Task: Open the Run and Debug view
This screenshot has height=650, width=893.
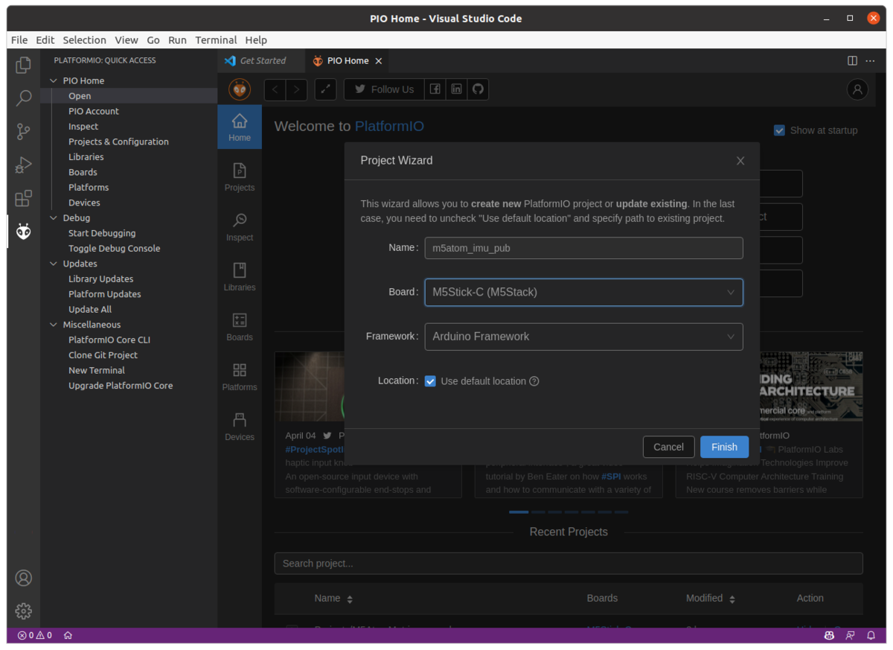Action: pos(24,165)
